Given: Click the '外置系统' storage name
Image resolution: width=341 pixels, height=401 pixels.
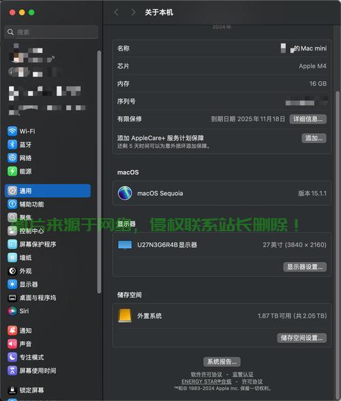Looking at the screenshot, I should tap(149, 316).
